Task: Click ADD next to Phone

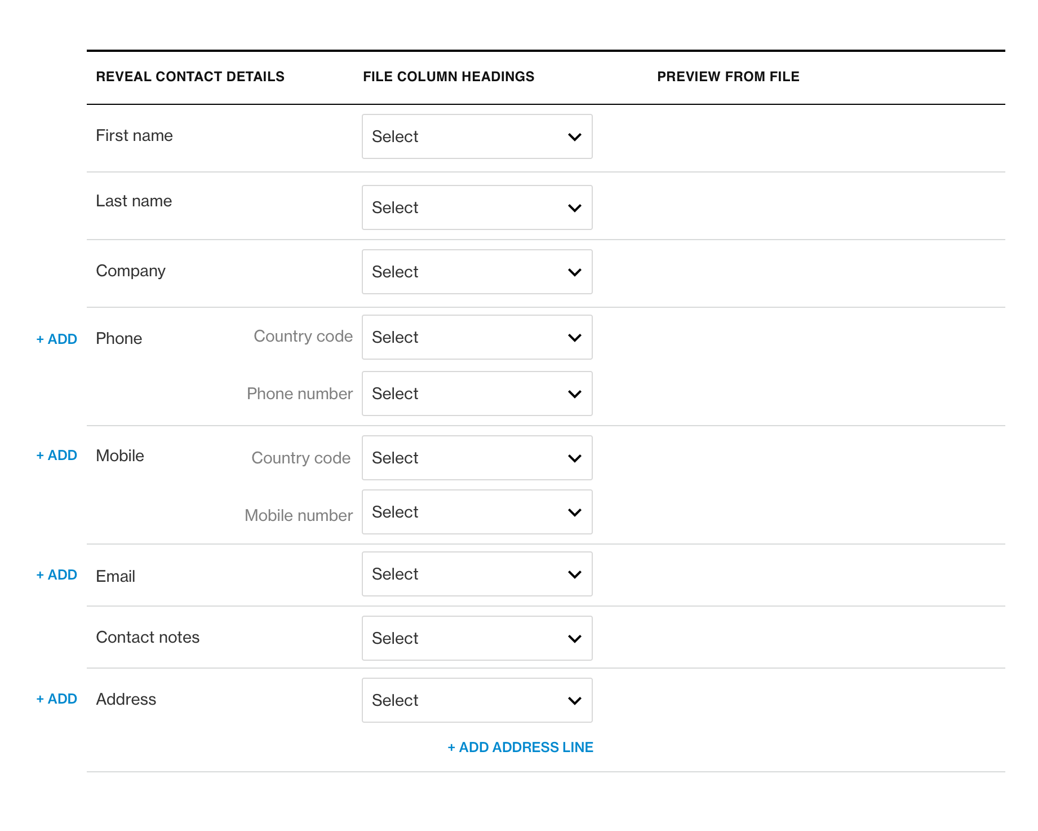Action: (x=56, y=339)
